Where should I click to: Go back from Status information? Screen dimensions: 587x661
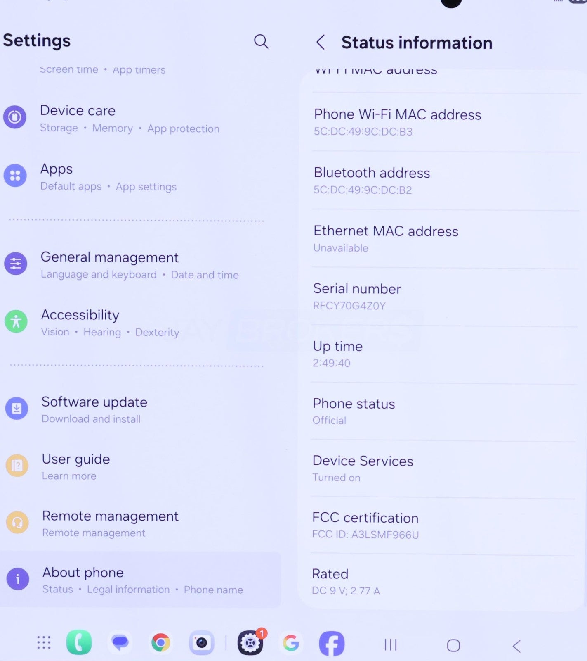pos(321,42)
